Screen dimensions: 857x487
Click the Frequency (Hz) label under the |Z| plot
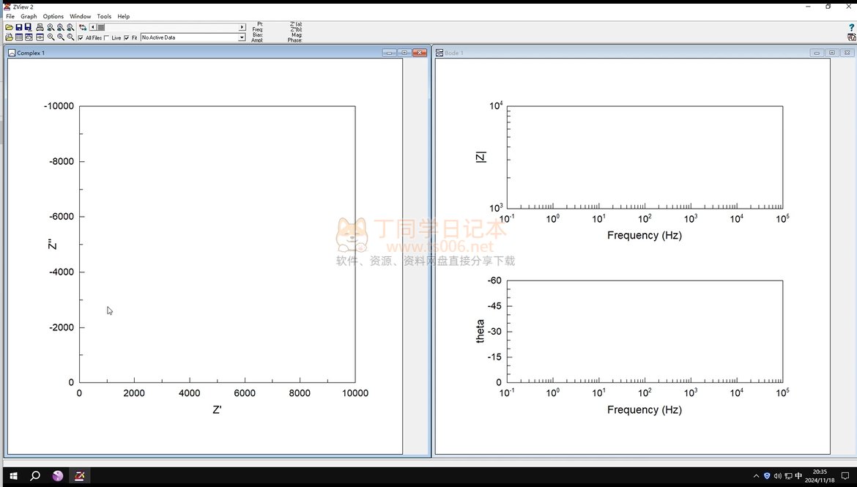pos(645,235)
